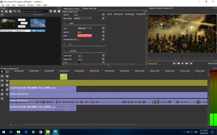Select the Transition tool
This screenshot has height=135, width=217.
pos(7,85)
